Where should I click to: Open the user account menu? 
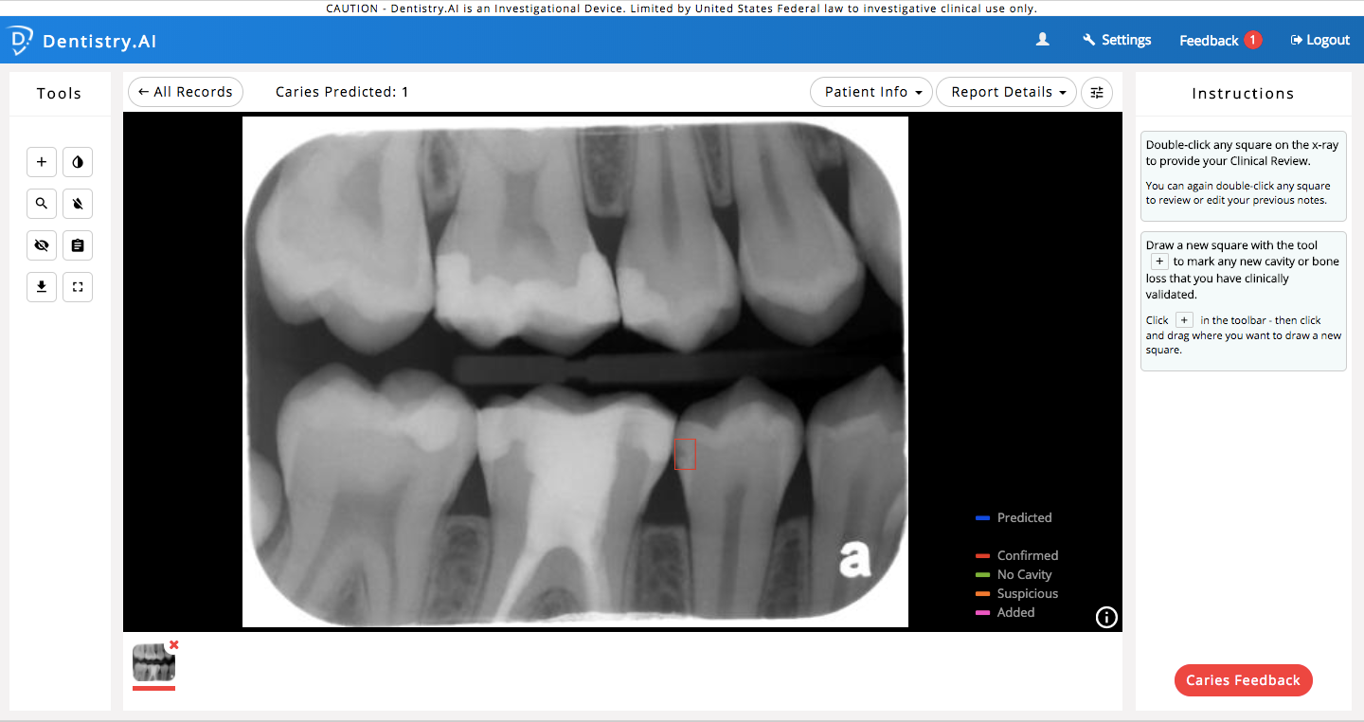coord(1043,40)
